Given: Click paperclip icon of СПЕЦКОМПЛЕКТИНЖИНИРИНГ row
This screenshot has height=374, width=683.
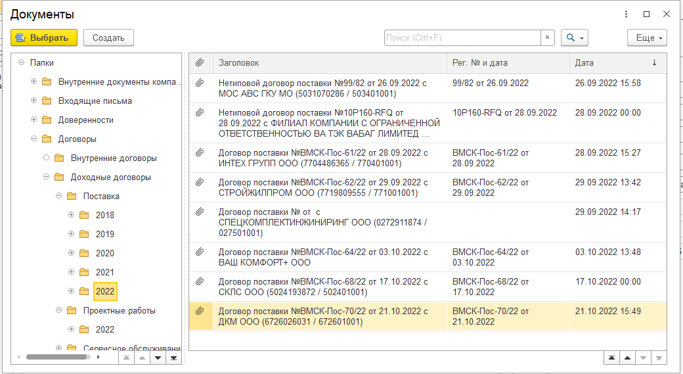Looking at the screenshot, I should tap(200, 212).
